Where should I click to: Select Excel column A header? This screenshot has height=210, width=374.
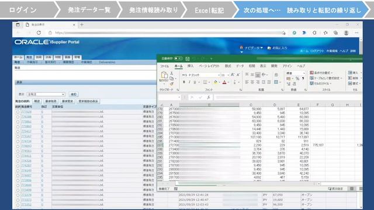(171, 105)
